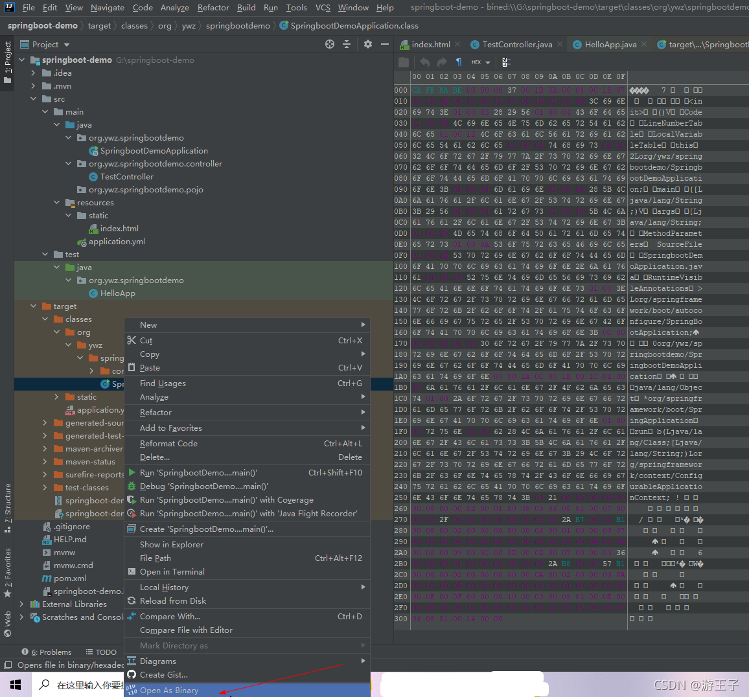Open the 7: Structure side tool tab
Viewport: 749px width, 697px height.
tap(7, 508)
